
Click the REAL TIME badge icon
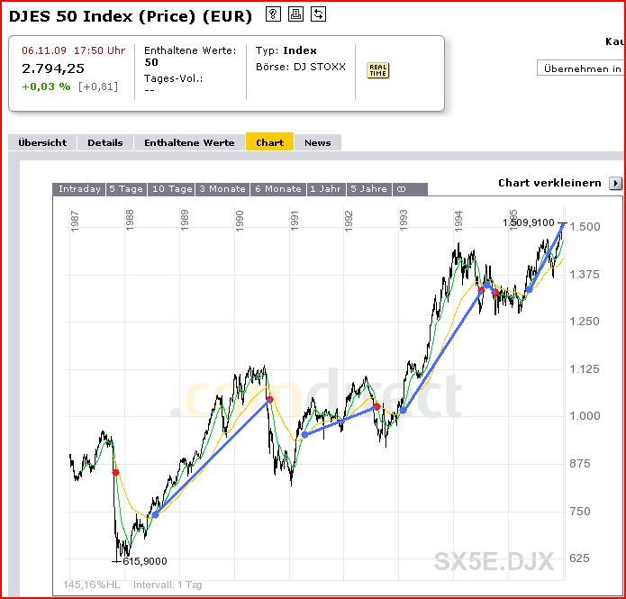377,70
